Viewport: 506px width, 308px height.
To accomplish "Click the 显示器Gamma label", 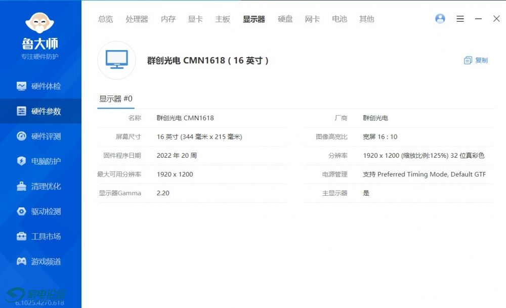I will (120, 193).
